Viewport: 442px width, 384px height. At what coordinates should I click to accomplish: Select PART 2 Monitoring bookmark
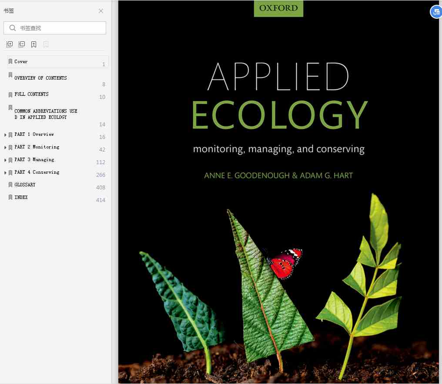point(37,147)
